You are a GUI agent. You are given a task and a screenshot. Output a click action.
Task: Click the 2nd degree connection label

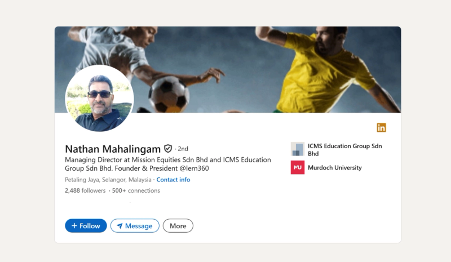[183, 149]
